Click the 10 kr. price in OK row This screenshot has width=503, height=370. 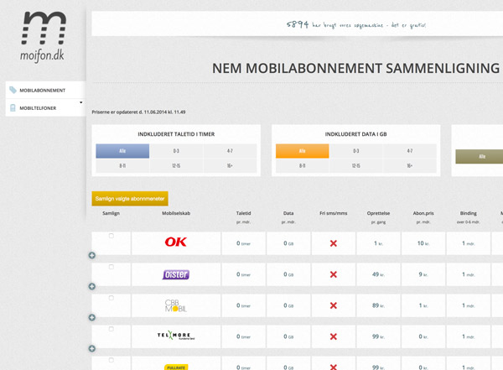[x=423, y=243]
